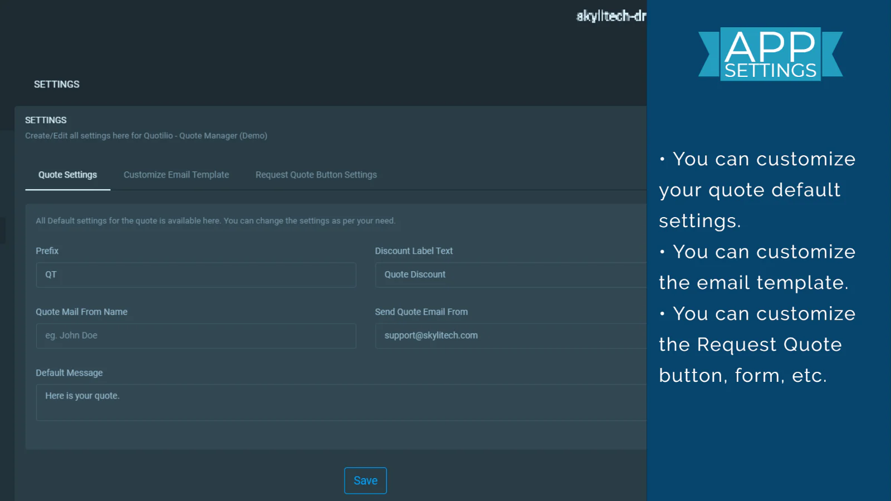Select the Send Quote Email From field
The image size is (891, 501).
point(510,336)
